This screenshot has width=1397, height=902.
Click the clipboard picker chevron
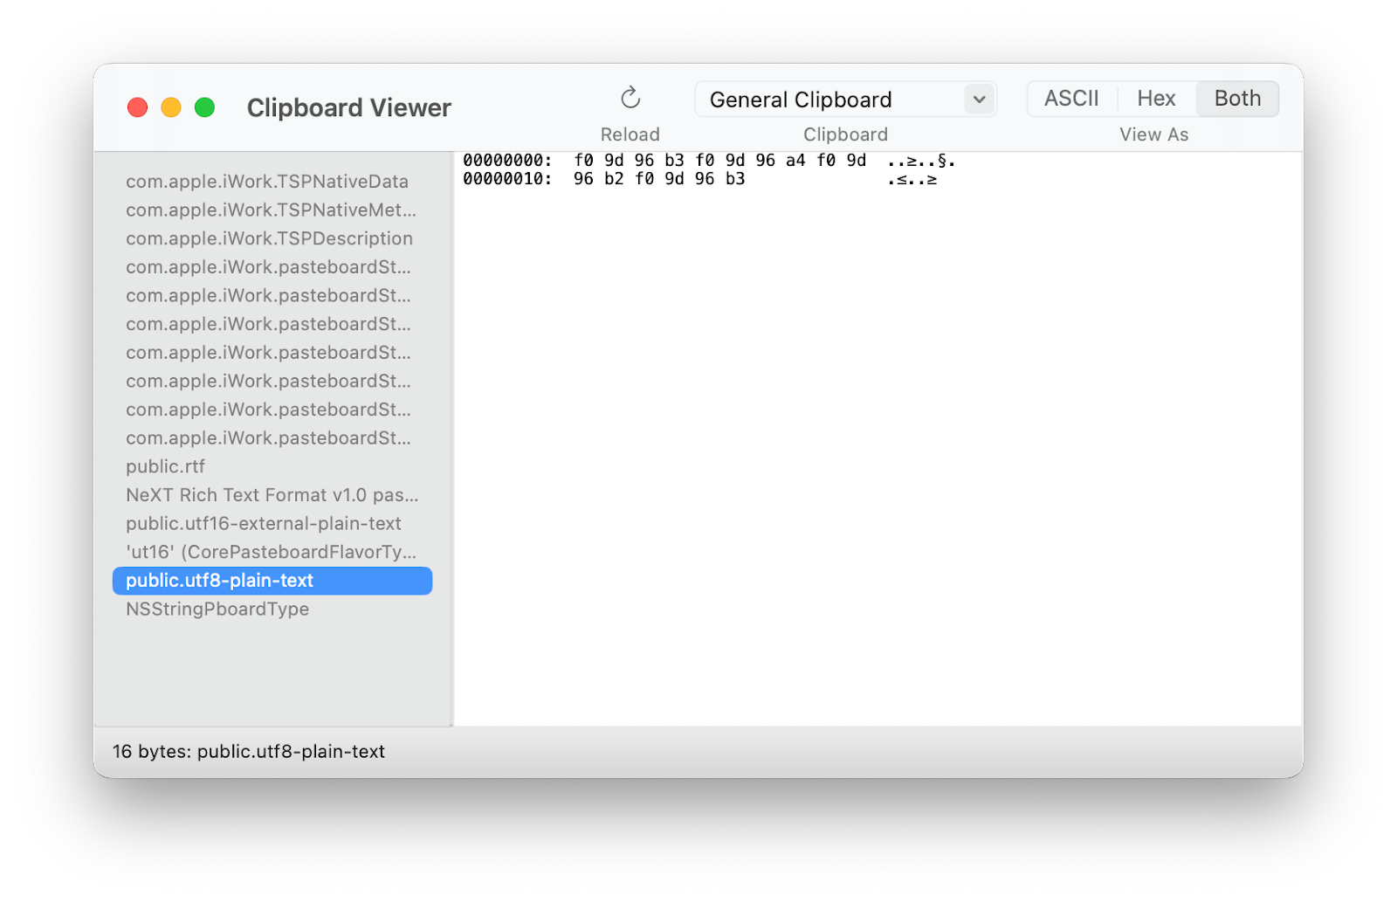[x=979, y=99]
